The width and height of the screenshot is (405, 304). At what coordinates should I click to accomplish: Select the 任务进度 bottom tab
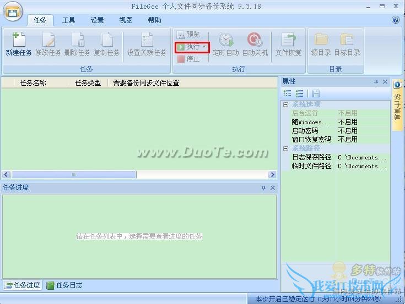point(23,285)
